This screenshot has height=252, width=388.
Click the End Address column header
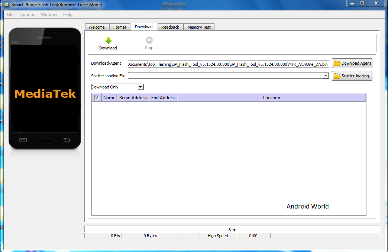(163, 97)
